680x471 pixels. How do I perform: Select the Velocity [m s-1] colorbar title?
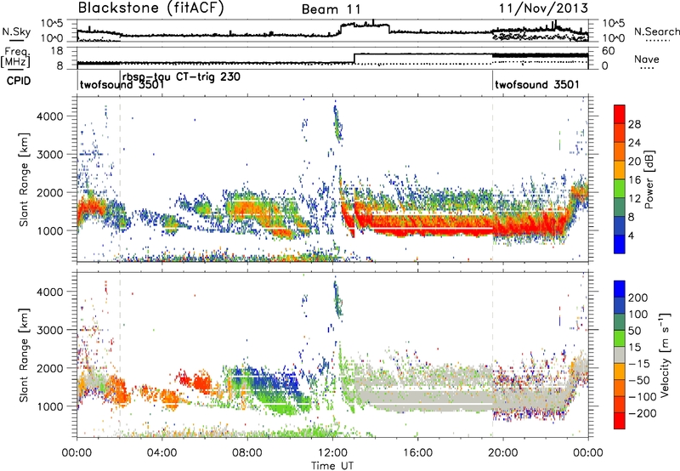(665, 355)
